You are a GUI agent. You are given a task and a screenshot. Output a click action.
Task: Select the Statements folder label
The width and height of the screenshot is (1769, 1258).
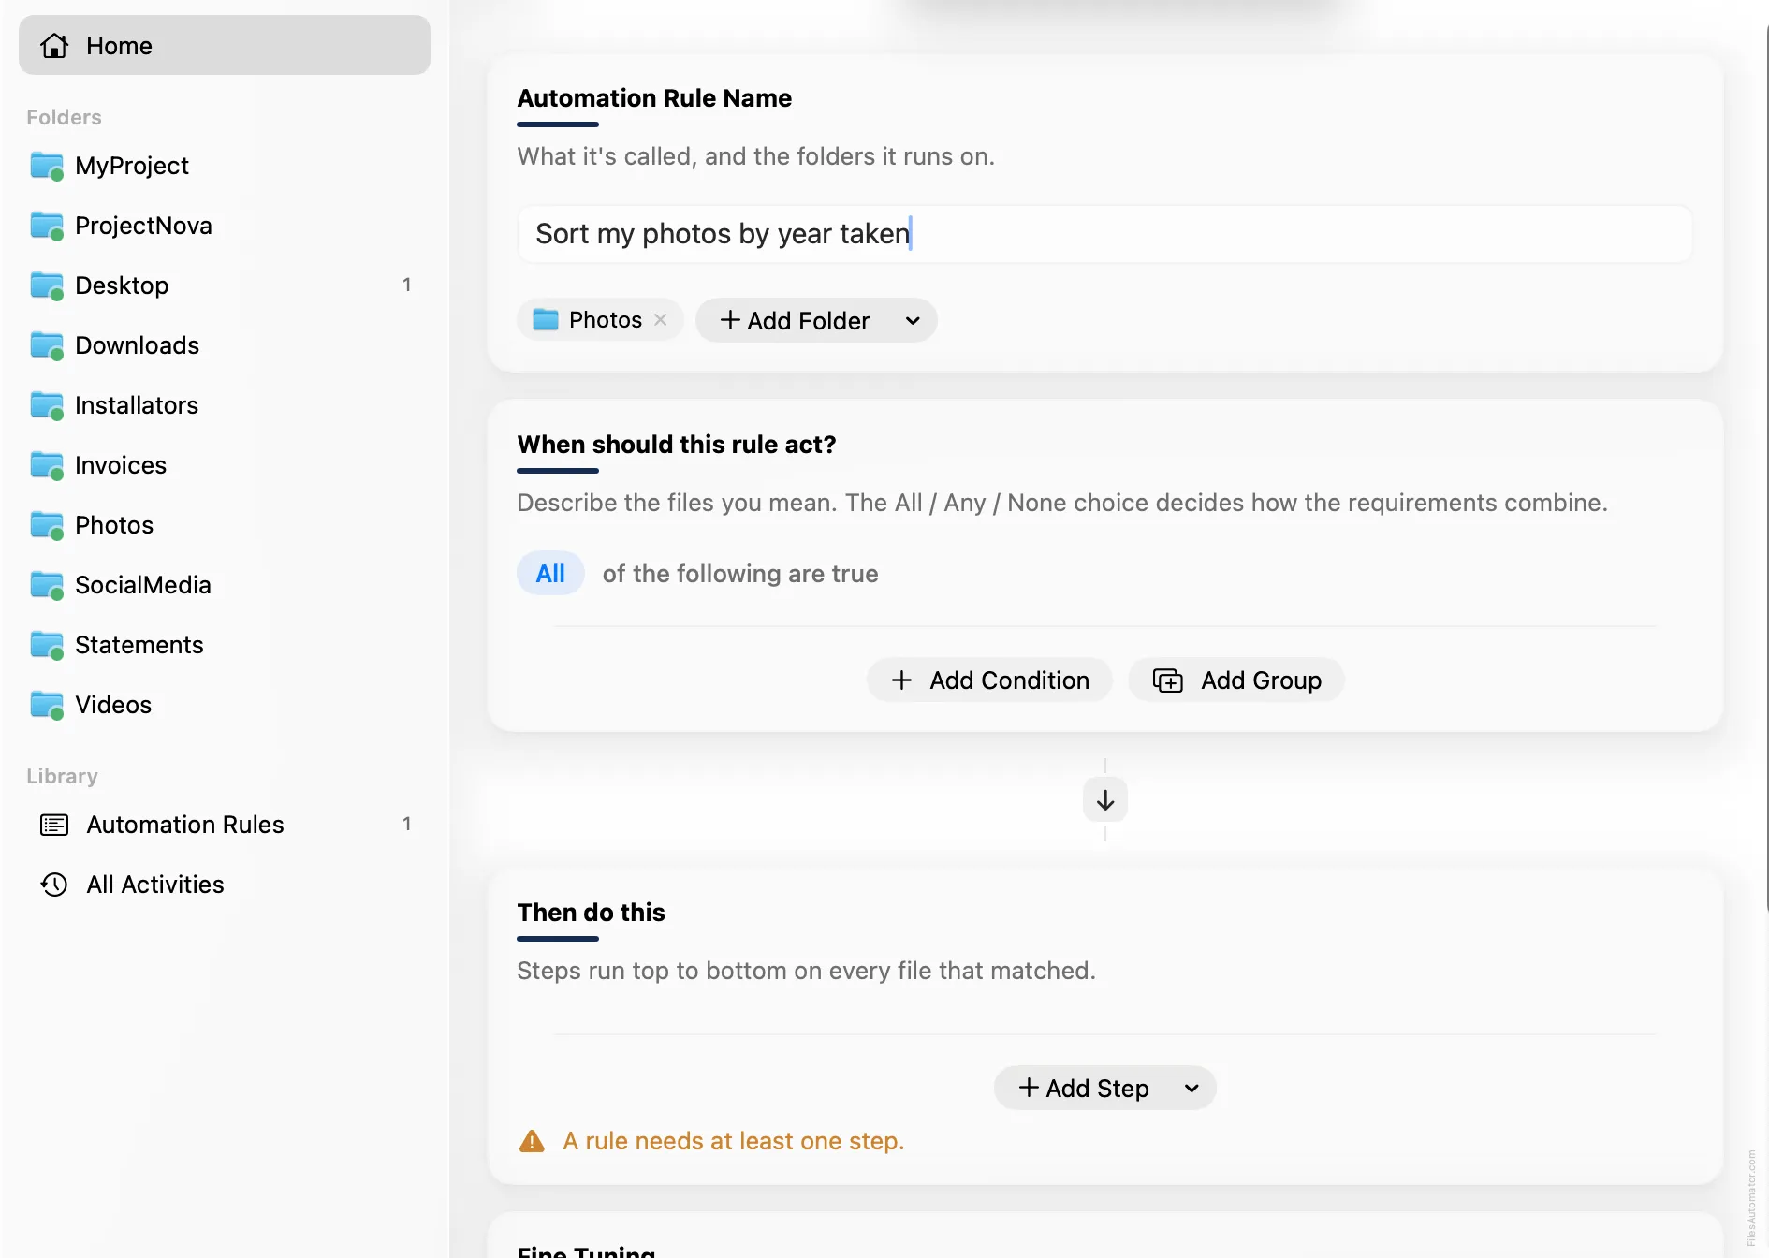139,645
